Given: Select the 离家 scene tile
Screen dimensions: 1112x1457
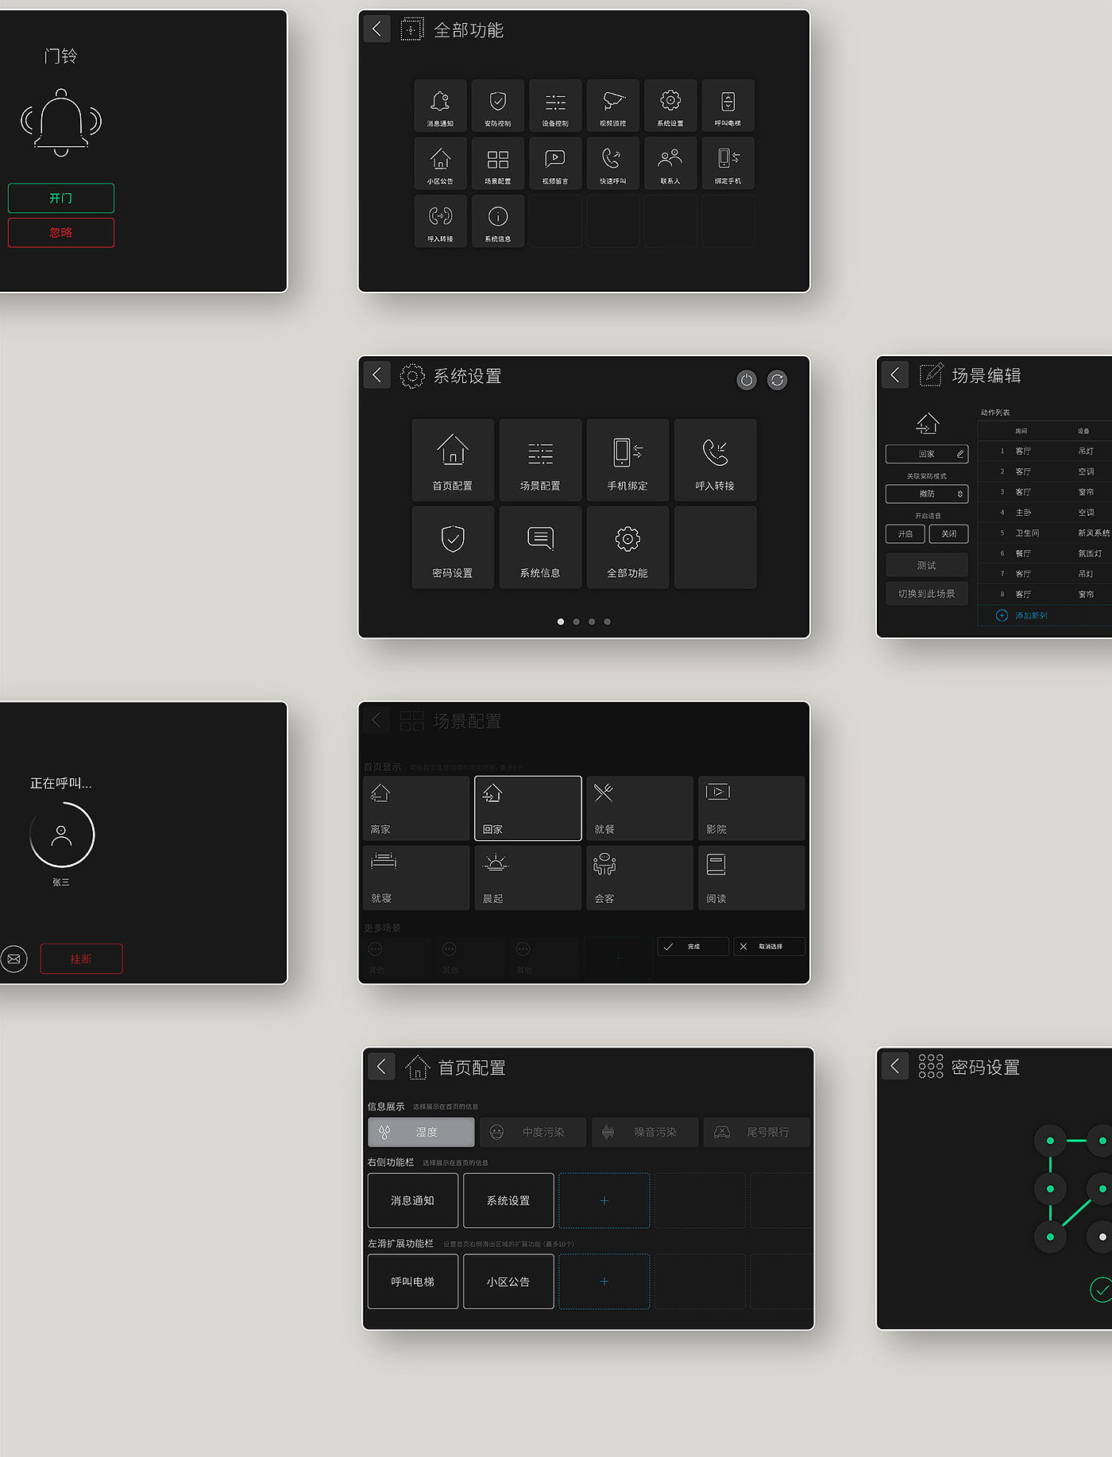Looking at the screenshot, I should tap(416, 808).
